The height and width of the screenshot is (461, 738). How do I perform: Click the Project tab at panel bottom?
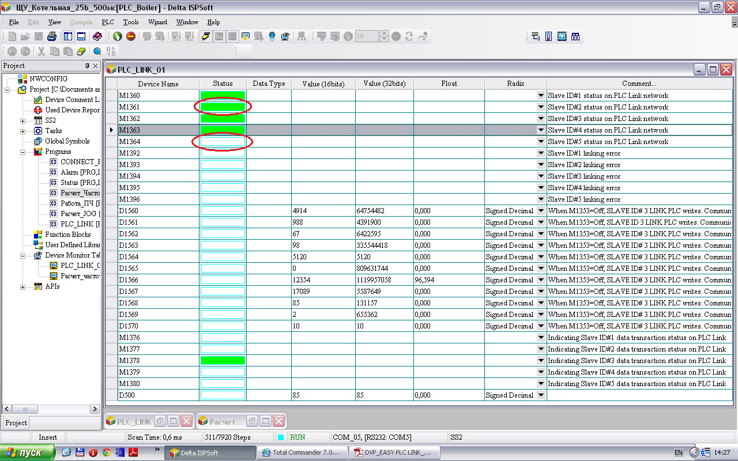[16, 422]
